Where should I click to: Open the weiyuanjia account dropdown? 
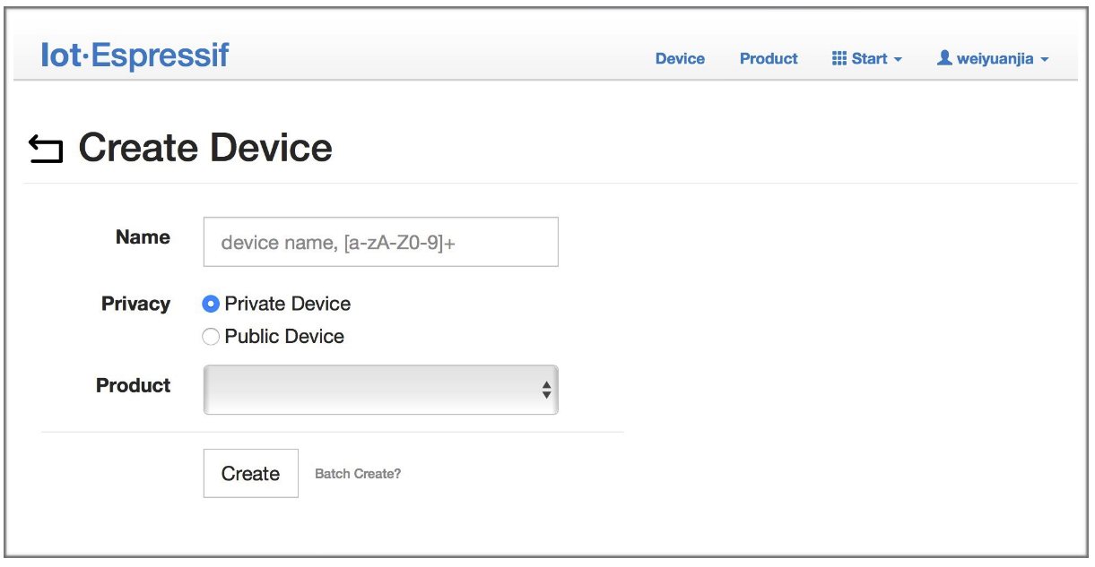pyautogui.click(x=994, y=59)
